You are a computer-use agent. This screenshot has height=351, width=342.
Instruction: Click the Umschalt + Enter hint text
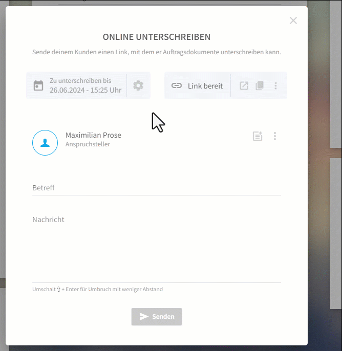(x=97, y=289)
